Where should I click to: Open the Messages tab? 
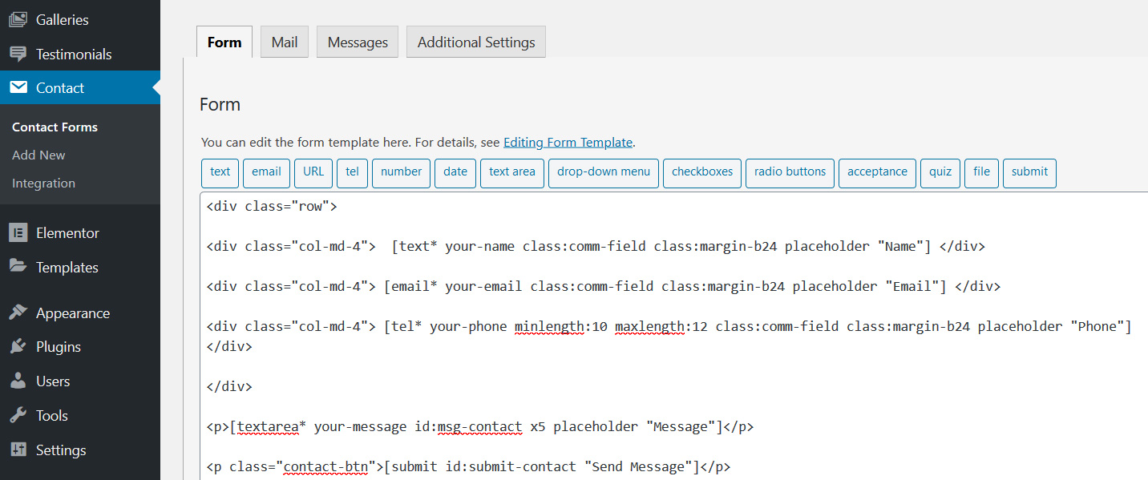click(x=358, y=42)
